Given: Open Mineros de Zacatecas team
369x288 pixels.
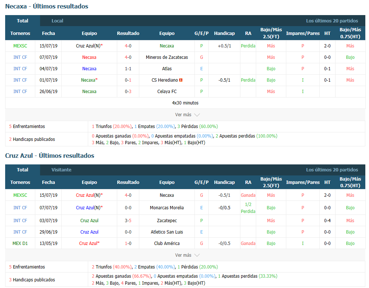Looking at the screenshot, I should coord(167,57).
